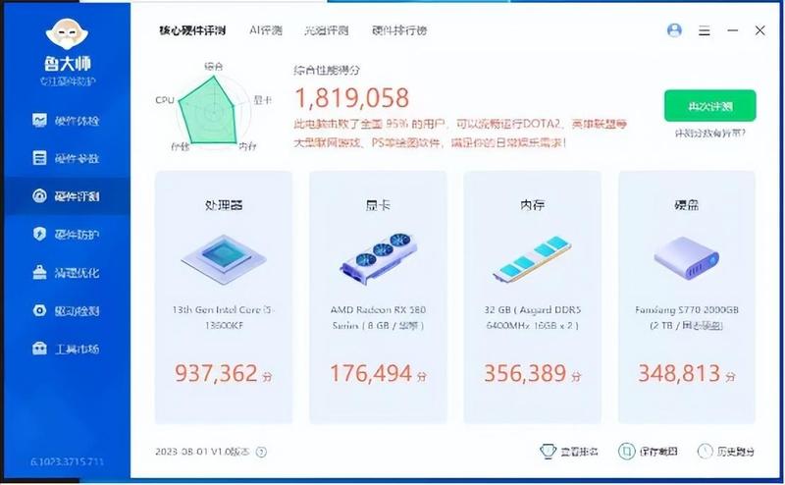The width and height of the screenshot is (785, 485).
Task: Open the hamburger menu icon
Action: coord(705,31)
